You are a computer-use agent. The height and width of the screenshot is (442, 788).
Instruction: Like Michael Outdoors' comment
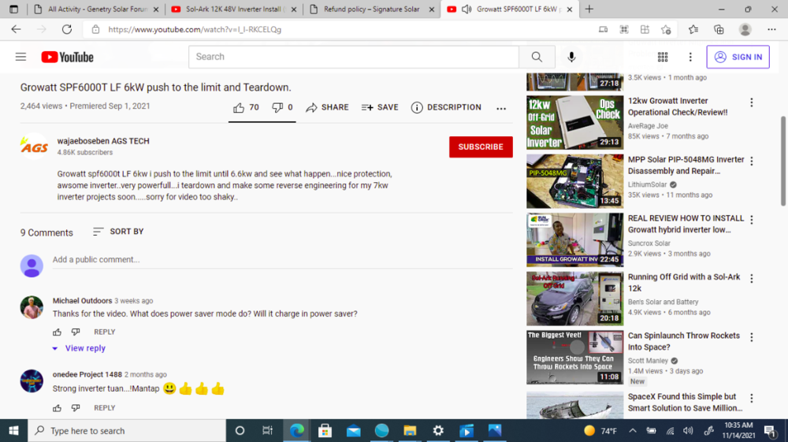point(58,332)
